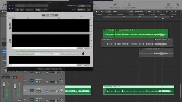
Task: Adjust the Dub waveform zoom slider
Action: tap(83, 48)
